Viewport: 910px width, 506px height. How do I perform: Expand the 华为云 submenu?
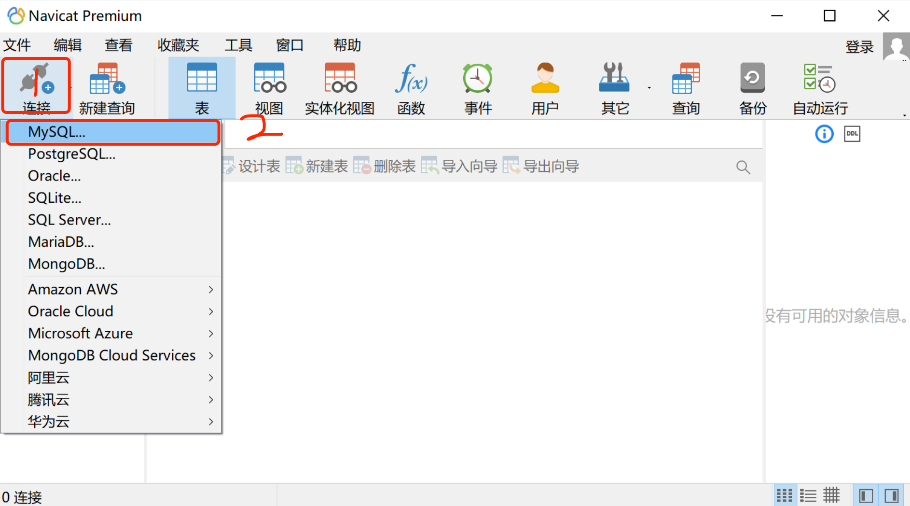pos(111,422)
